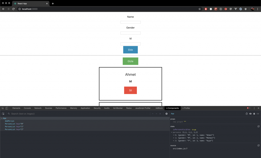Open the DevTools three-dot options menu

pyautogui.click(x=254, y=108)
